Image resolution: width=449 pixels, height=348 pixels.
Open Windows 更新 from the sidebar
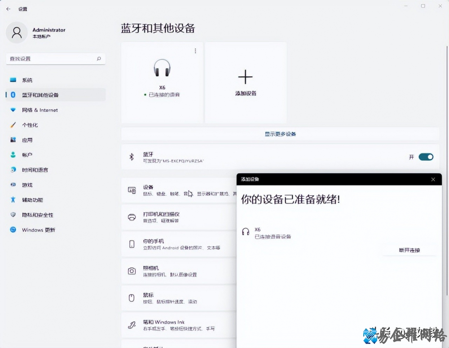coord(39,230)
